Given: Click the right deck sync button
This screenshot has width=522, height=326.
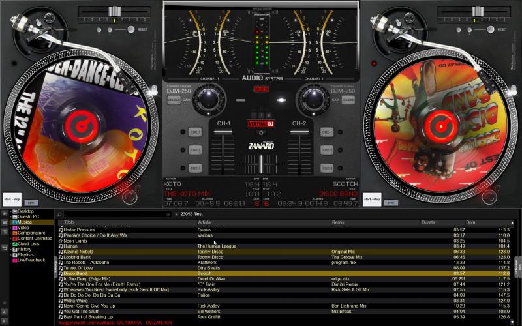Looking at the screenshot, I should [x=391, y=203].
